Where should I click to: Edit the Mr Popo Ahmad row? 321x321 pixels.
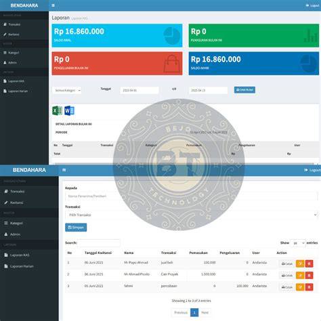click(300, 263)
